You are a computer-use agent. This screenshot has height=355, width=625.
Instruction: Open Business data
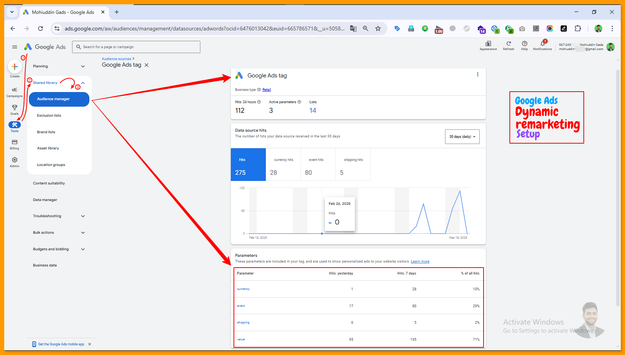45,265
